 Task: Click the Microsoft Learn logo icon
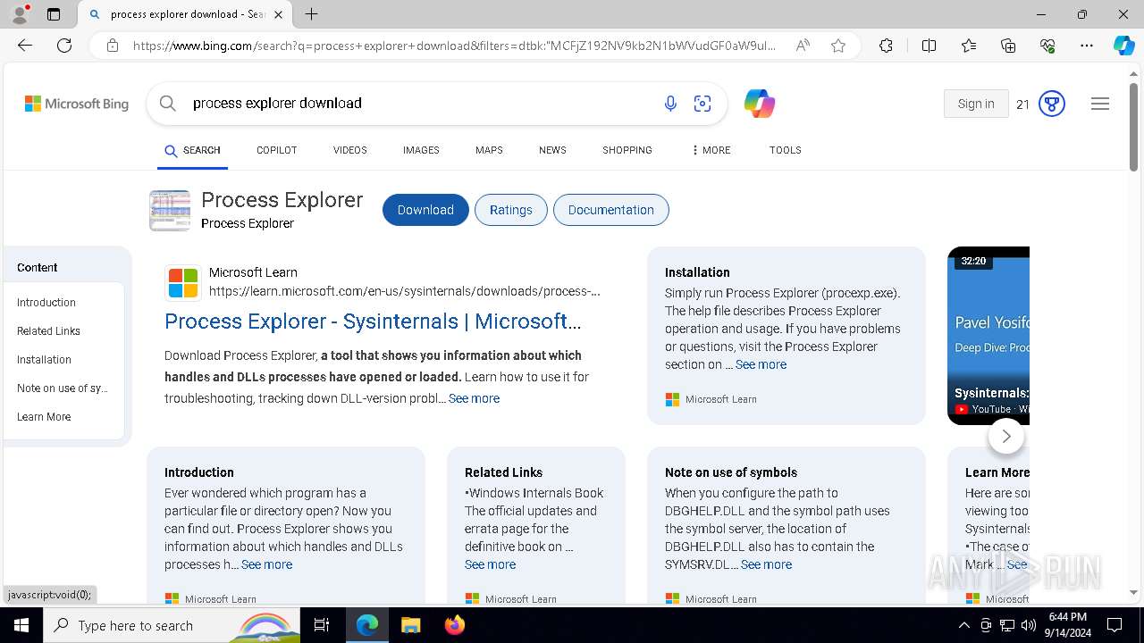[x=183, y=283]
